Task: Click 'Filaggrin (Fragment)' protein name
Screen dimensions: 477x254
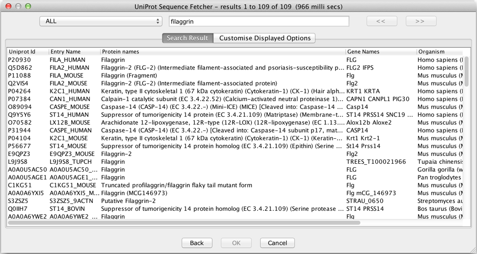Action: pos(129,76)
